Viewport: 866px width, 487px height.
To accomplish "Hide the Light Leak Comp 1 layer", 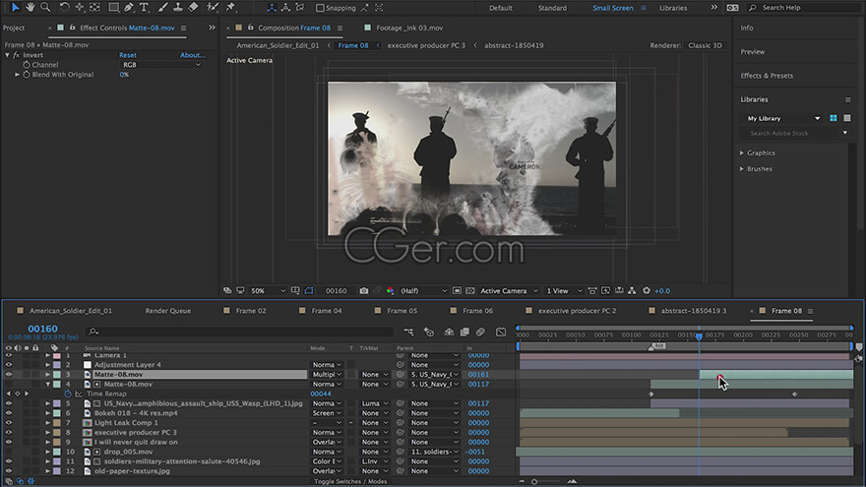I will click(x=8, y=423).
